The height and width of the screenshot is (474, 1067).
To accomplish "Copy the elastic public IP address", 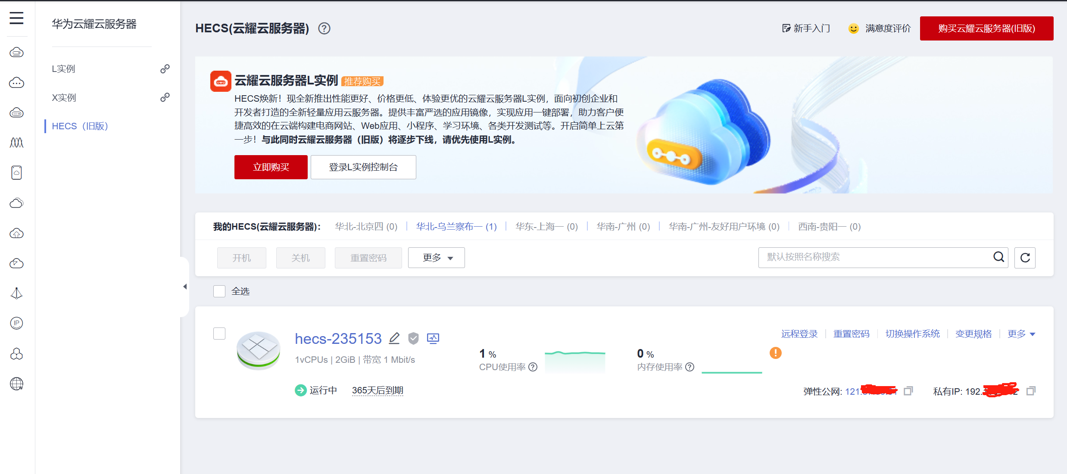I will [x=908, y=391].
